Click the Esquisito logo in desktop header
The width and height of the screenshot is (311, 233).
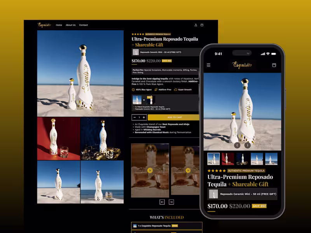[44, 25]
